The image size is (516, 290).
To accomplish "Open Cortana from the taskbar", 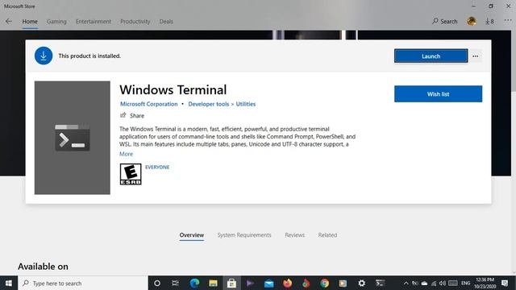I will 157,283.
